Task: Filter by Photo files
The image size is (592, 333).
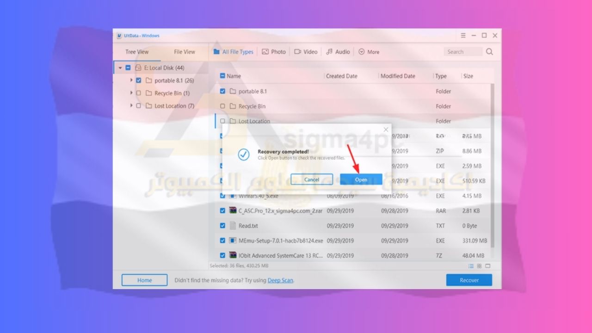Action: click(274, 52)
